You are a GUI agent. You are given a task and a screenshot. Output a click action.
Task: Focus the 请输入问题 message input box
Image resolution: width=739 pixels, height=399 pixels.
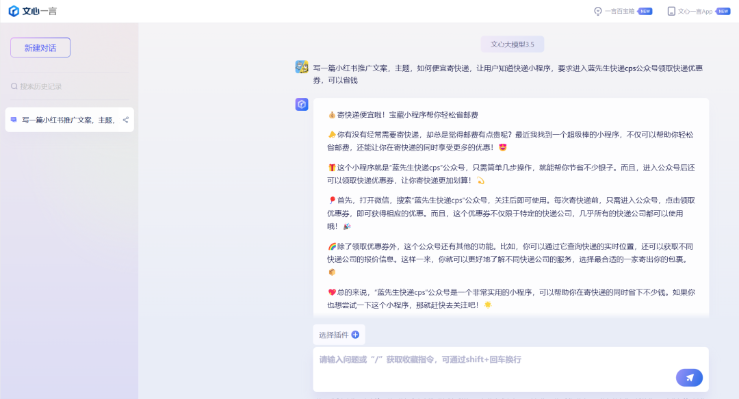coord(511,370)
